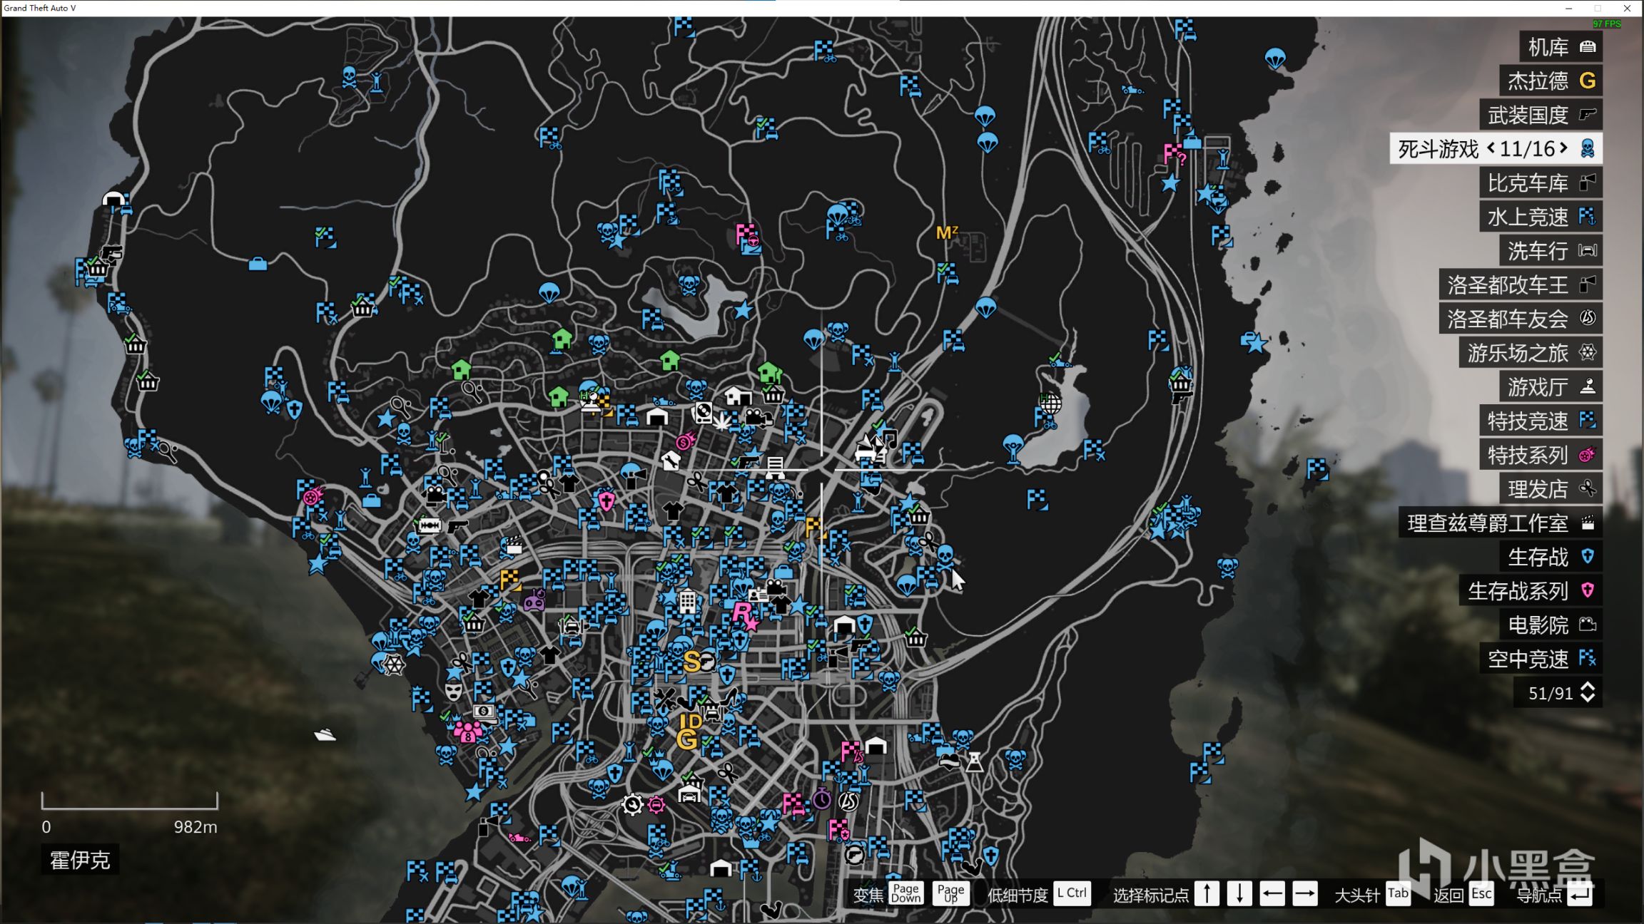Image resolution: width=1644 pixels, height=924 pixels.
Task: Click left arrow beside 死斗游戏 11/16
Action: 1491,148
